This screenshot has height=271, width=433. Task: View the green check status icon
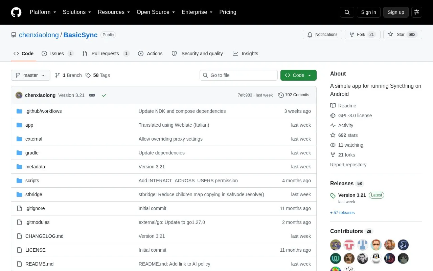pos(104,95)
